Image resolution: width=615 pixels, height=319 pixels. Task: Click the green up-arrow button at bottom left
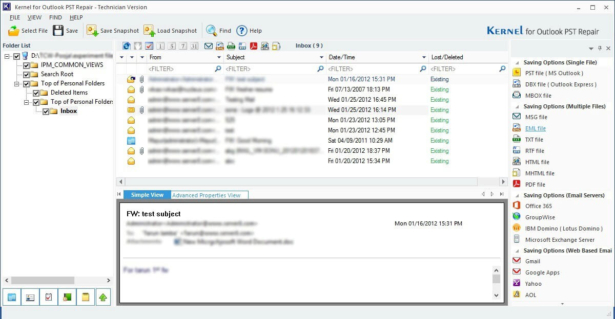[104, 297]
